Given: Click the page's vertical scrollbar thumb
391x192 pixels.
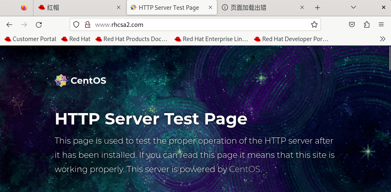Looking at the screenshot, I should coord(390,58).
